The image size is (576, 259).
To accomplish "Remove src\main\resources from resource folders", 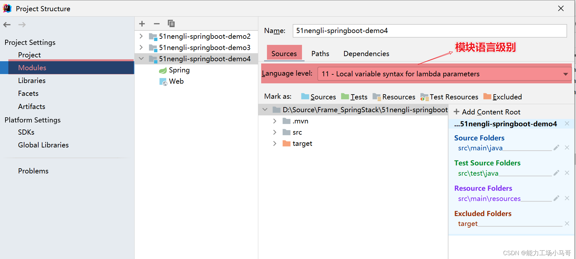I will 567,198.
